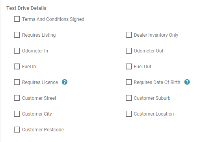Viewport: 201px width, 142px height.
Task: Open help icon beside Requires Licence
Action: 65,82
